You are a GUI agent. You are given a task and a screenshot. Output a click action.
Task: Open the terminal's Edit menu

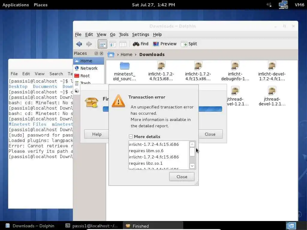pyautogui.click(x=26, y=74)
